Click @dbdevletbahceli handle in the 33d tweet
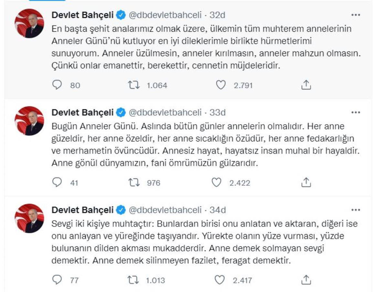 (165, 112)
